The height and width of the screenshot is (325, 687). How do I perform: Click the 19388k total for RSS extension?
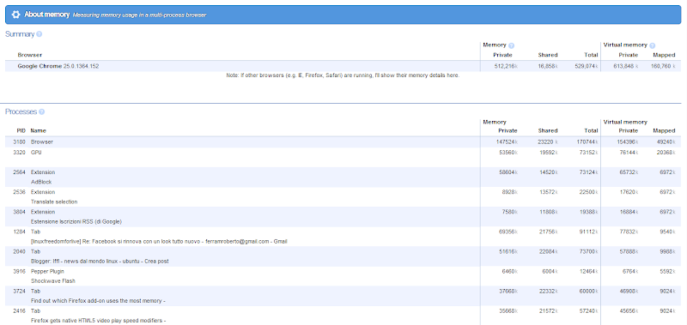point(589,212)
